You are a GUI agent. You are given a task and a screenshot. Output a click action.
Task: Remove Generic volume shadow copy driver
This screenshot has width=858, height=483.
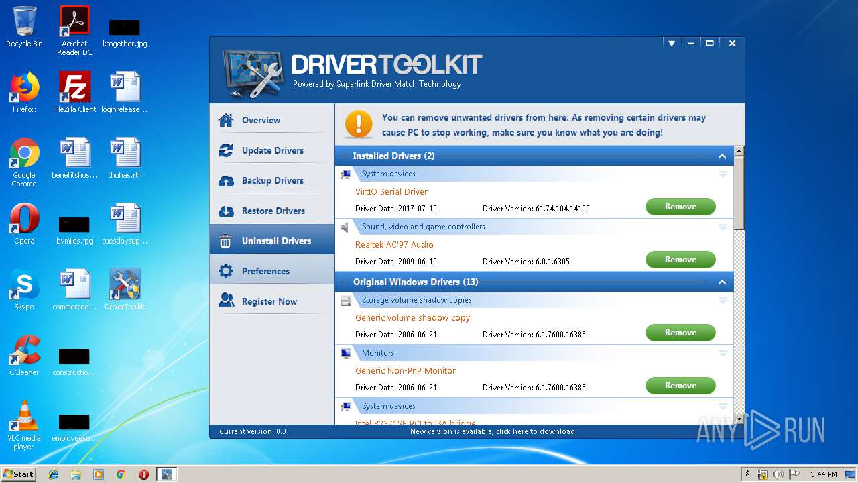(680, 333)
